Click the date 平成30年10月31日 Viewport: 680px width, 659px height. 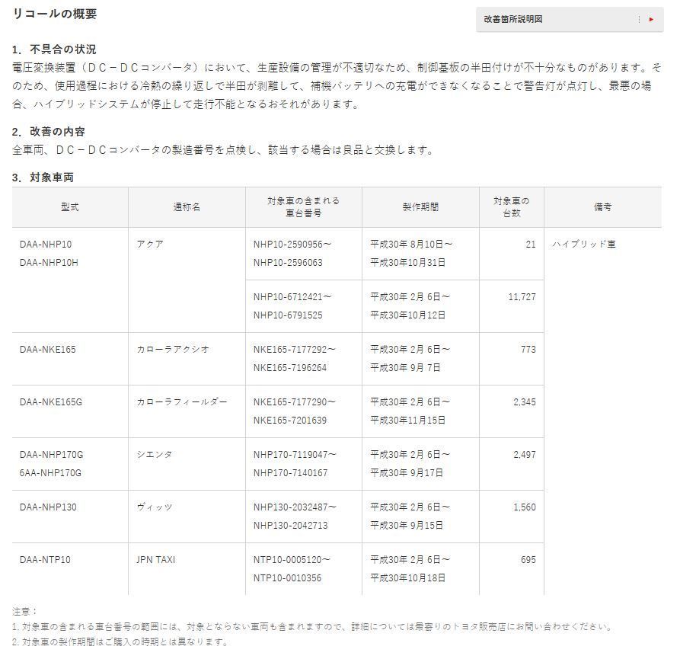pyautogui.click(x=407, y=263)
